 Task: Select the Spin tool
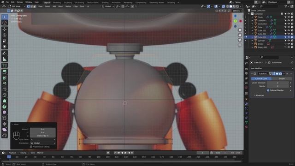[5, 107]
